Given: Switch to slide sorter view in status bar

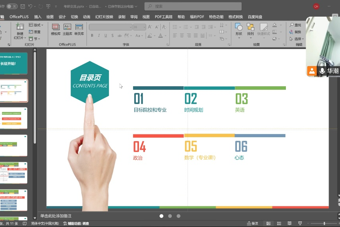Looking at the screenshot, I should coord(279,223).
